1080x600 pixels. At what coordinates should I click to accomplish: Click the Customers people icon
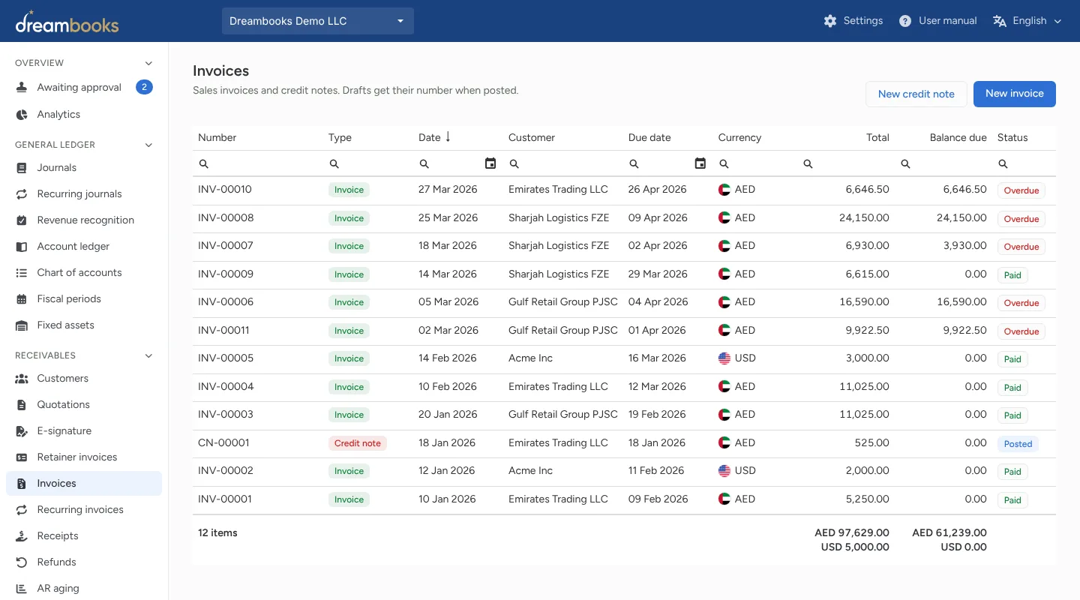[22, 379]
